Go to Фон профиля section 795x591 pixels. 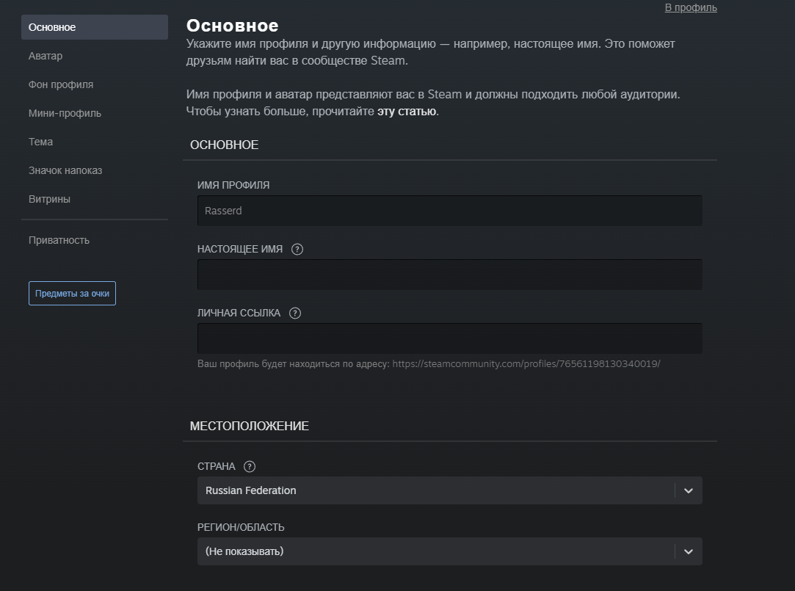pyautogui.click(x=61, y=84)
